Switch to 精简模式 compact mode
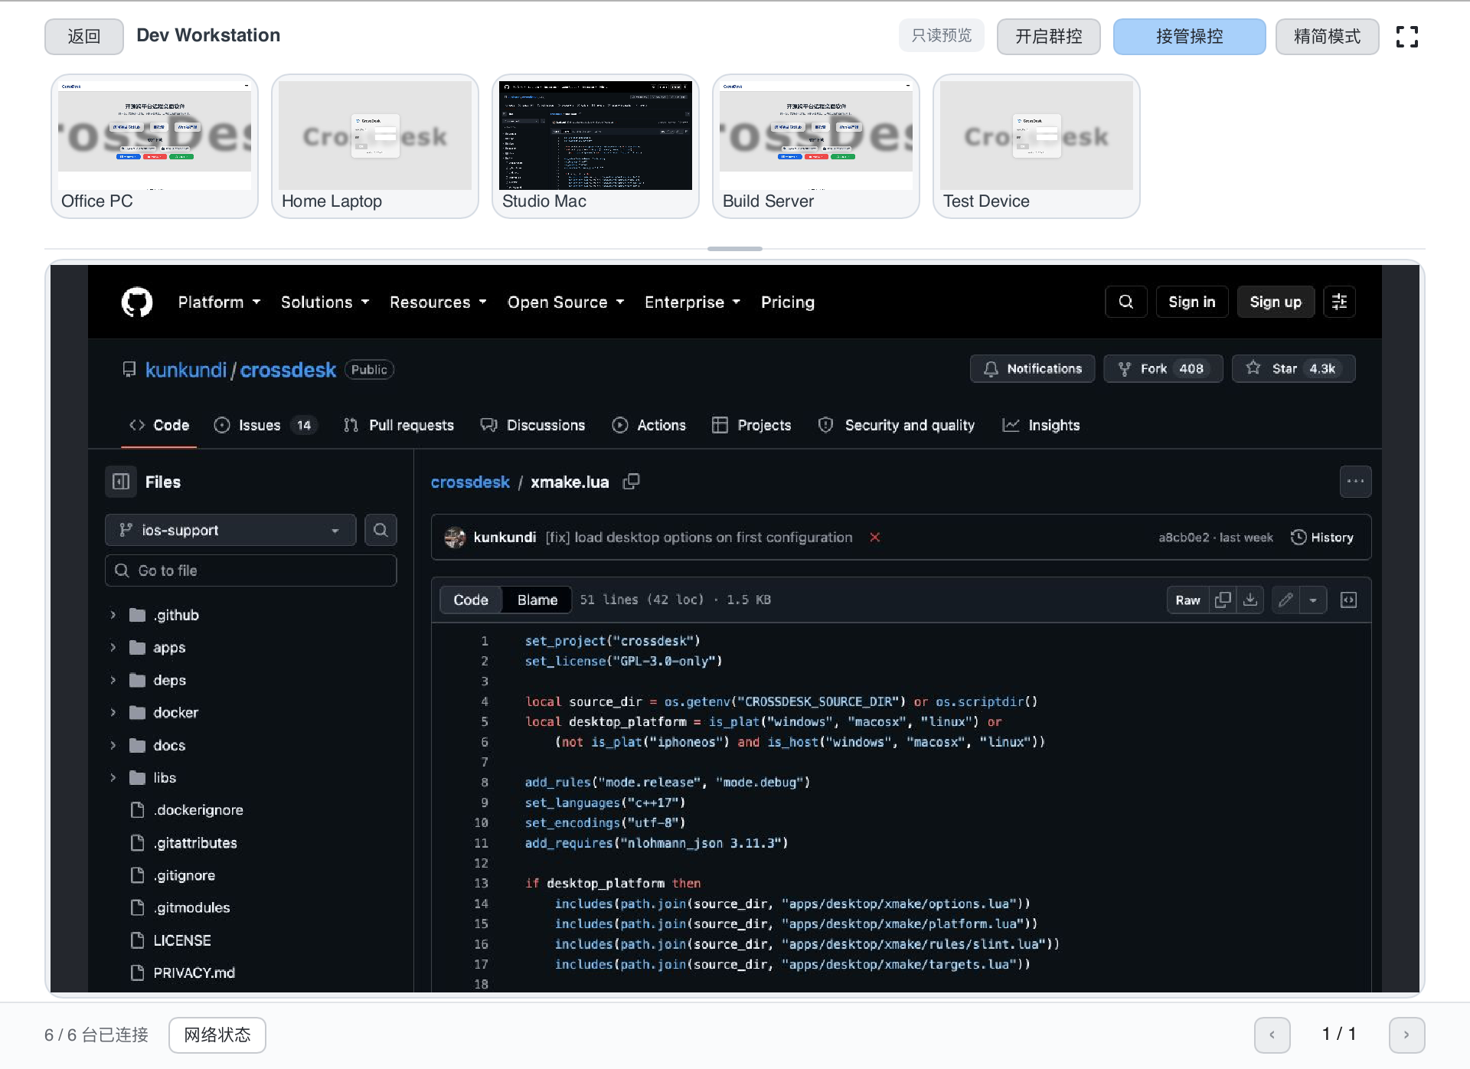The image size is (1470, 1069). [x=1327, y=36]
